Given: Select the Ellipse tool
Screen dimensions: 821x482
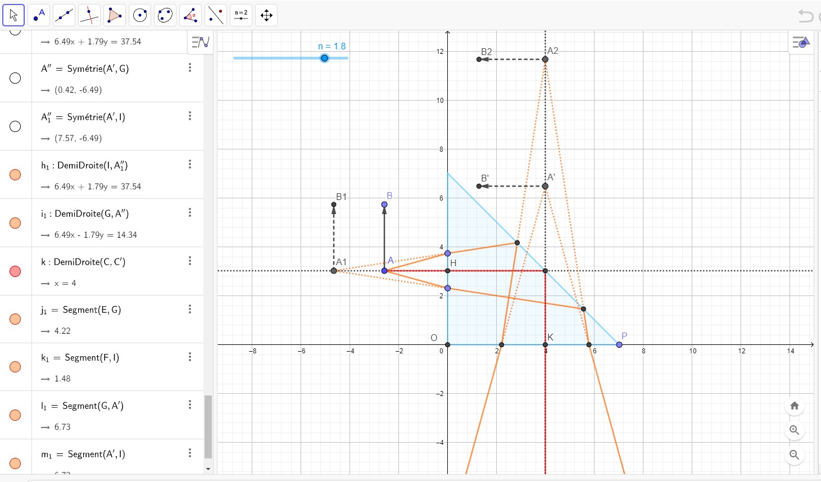Looking at the screenshot, I should pyautogui.click(x=165, y=15).
